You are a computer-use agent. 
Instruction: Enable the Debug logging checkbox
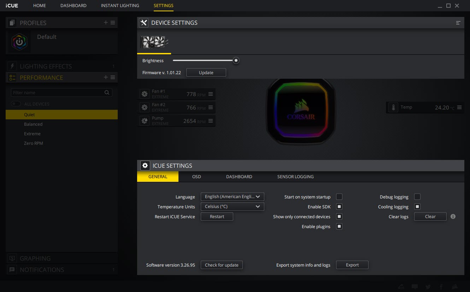click(417, 197)
